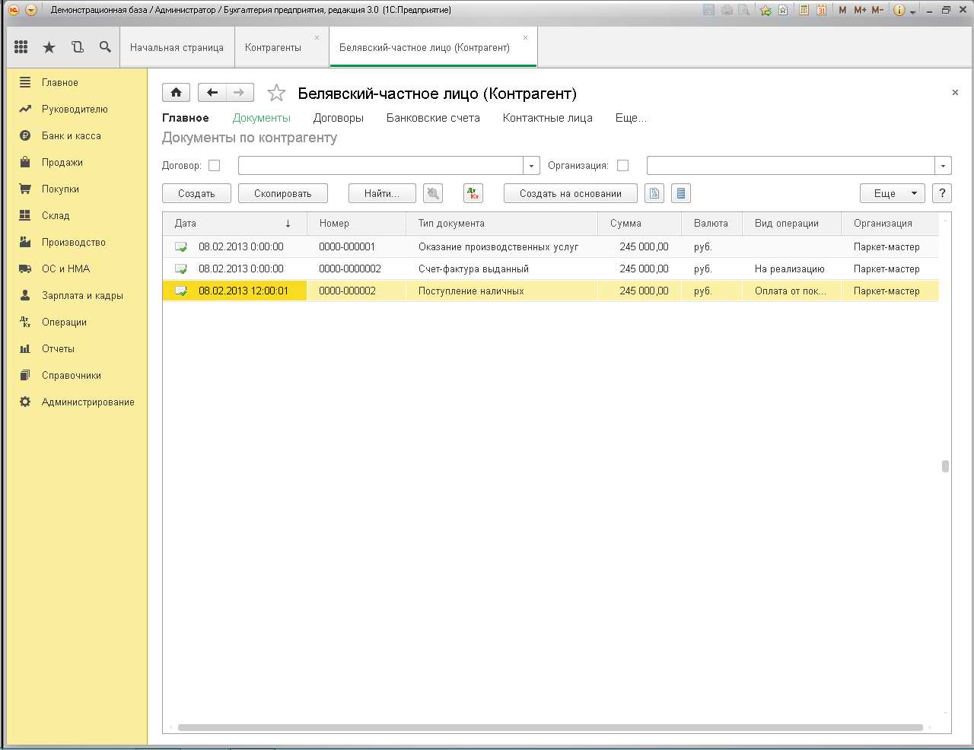Click the Создать button
974x750 pixels.
pos(196,194)
